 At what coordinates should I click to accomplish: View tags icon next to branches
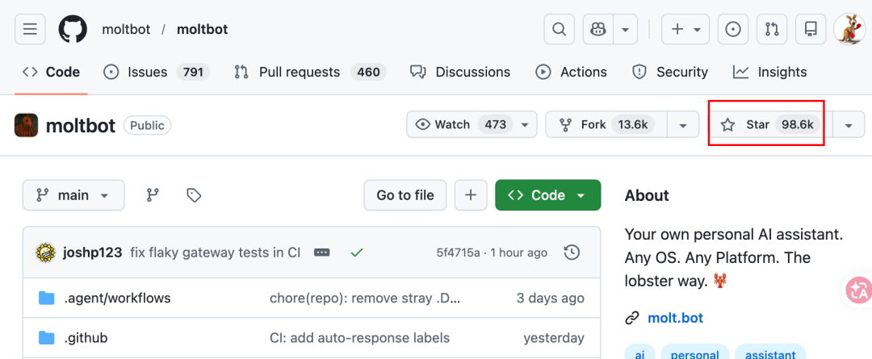194,195
